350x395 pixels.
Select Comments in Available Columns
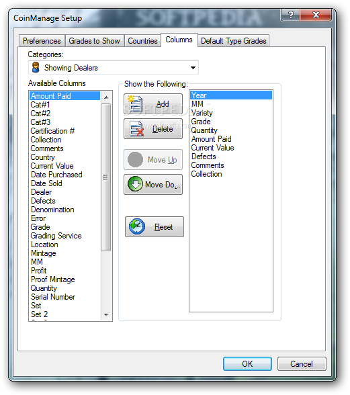coord(64,148)
